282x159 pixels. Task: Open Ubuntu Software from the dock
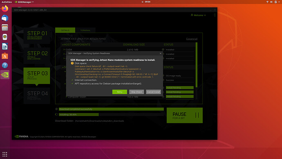(5, 56)
